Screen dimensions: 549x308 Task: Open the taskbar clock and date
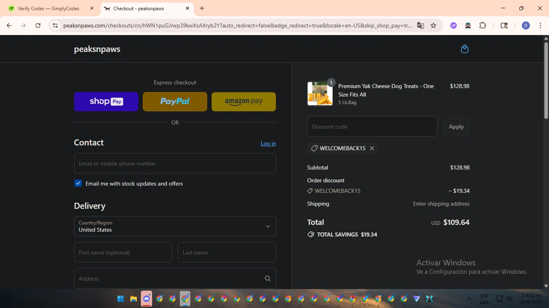pyautogui.click(x=531, y=299)
